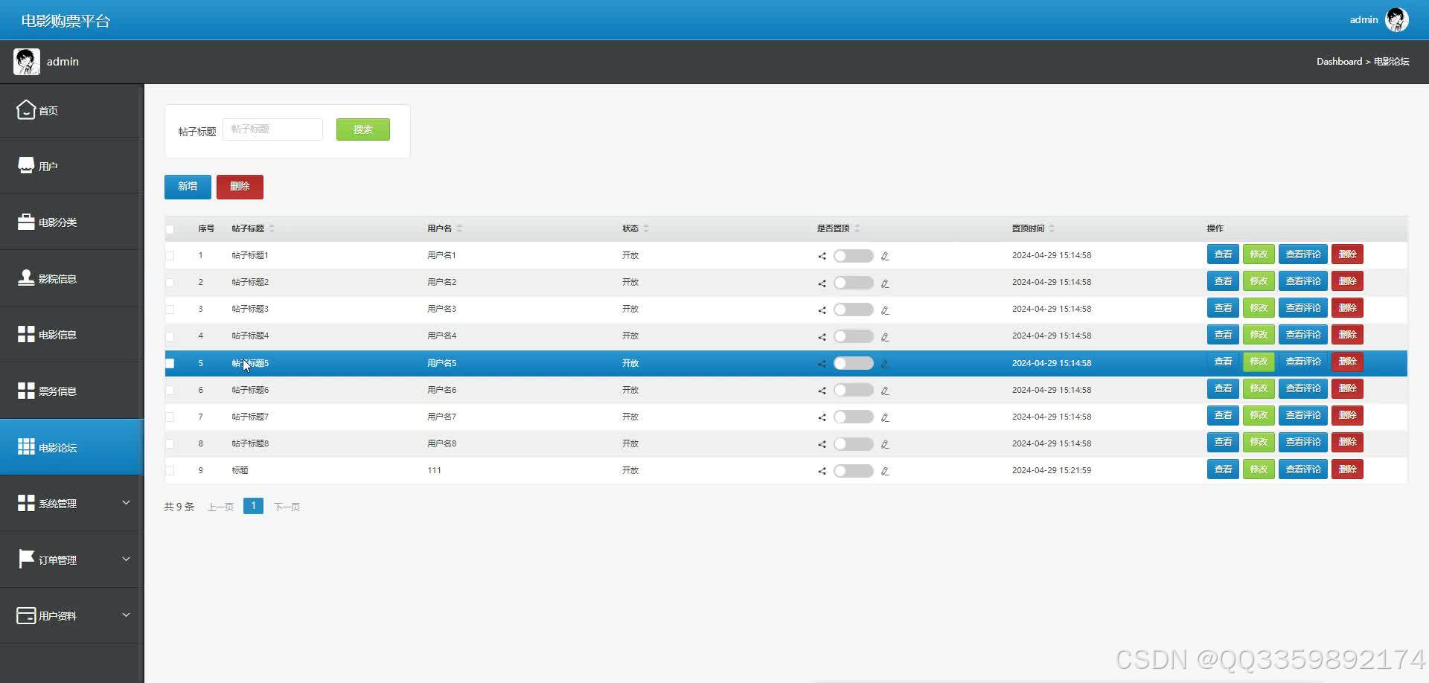Click the 用户资料 card icon
Viewport: 1429px width, 683px height.
pos(26,615)
